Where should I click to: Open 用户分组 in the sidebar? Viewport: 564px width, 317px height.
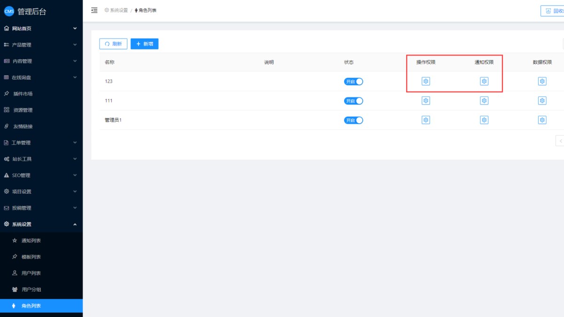(41, 289)
